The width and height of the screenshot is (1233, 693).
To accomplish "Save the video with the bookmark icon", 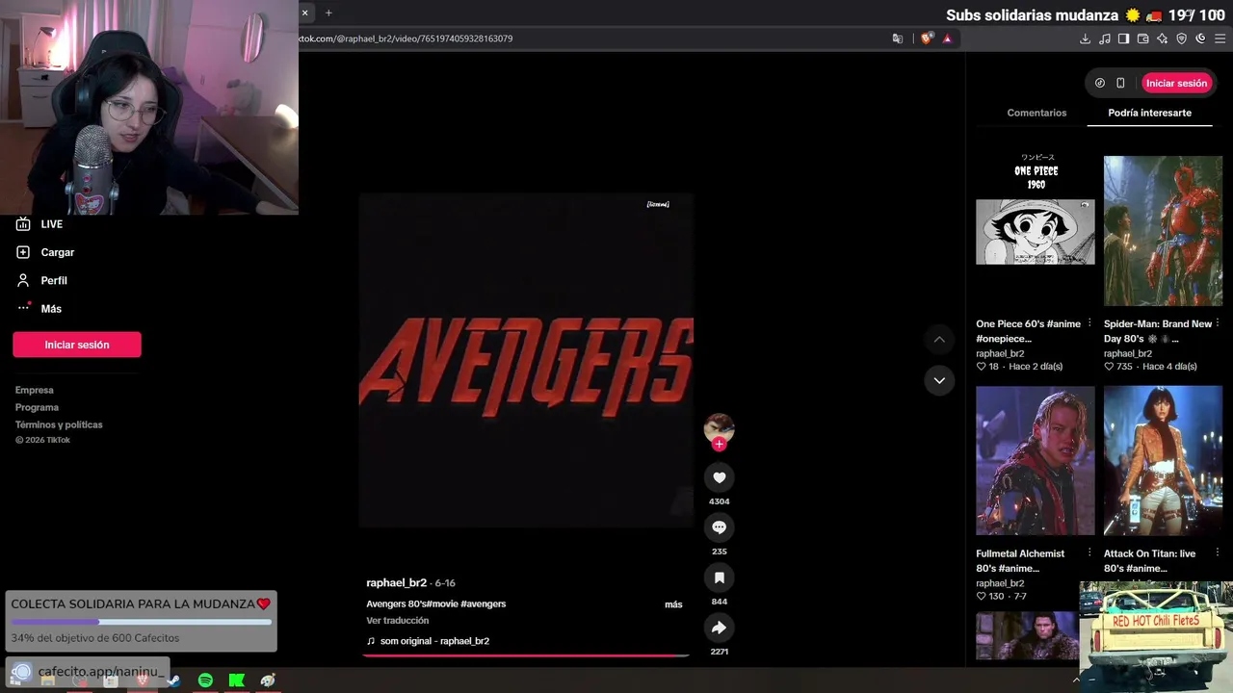I will (x=719, y=577).
